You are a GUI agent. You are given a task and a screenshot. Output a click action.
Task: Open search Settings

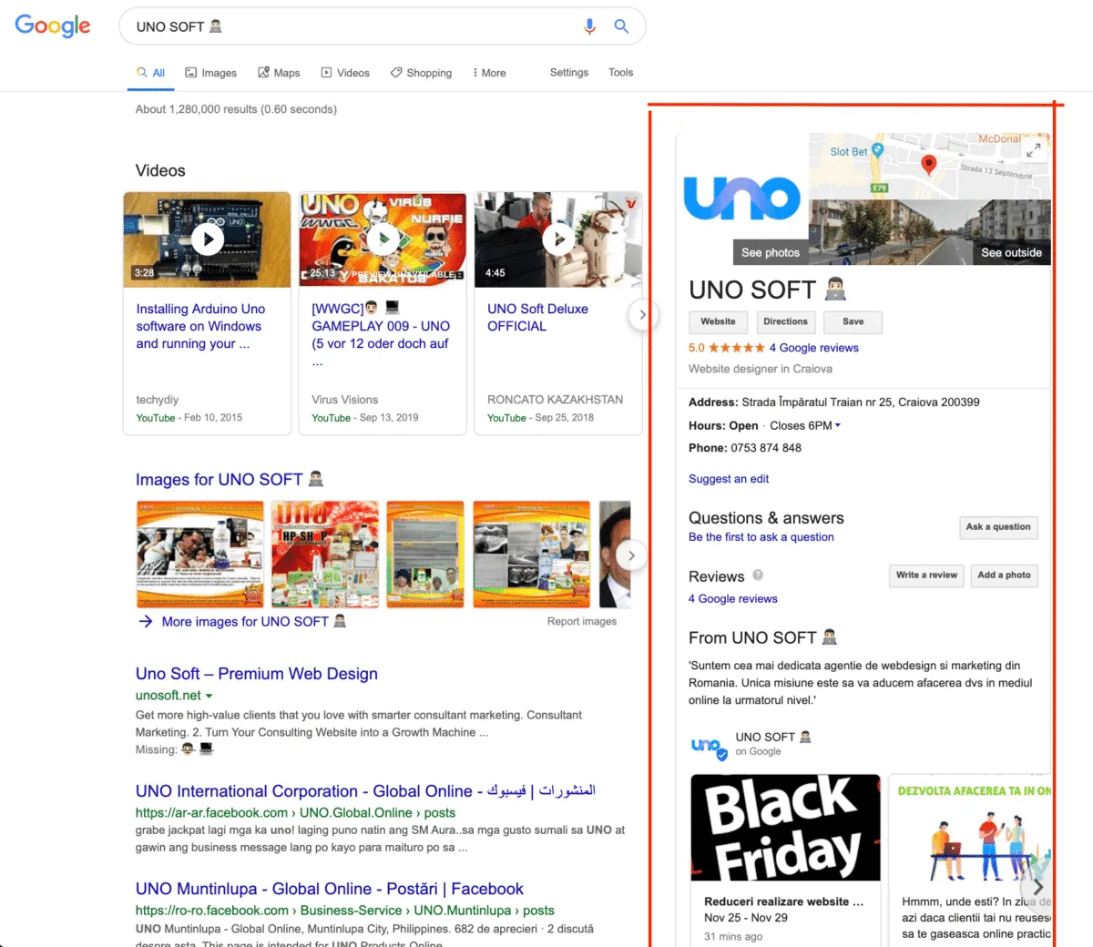569,73
